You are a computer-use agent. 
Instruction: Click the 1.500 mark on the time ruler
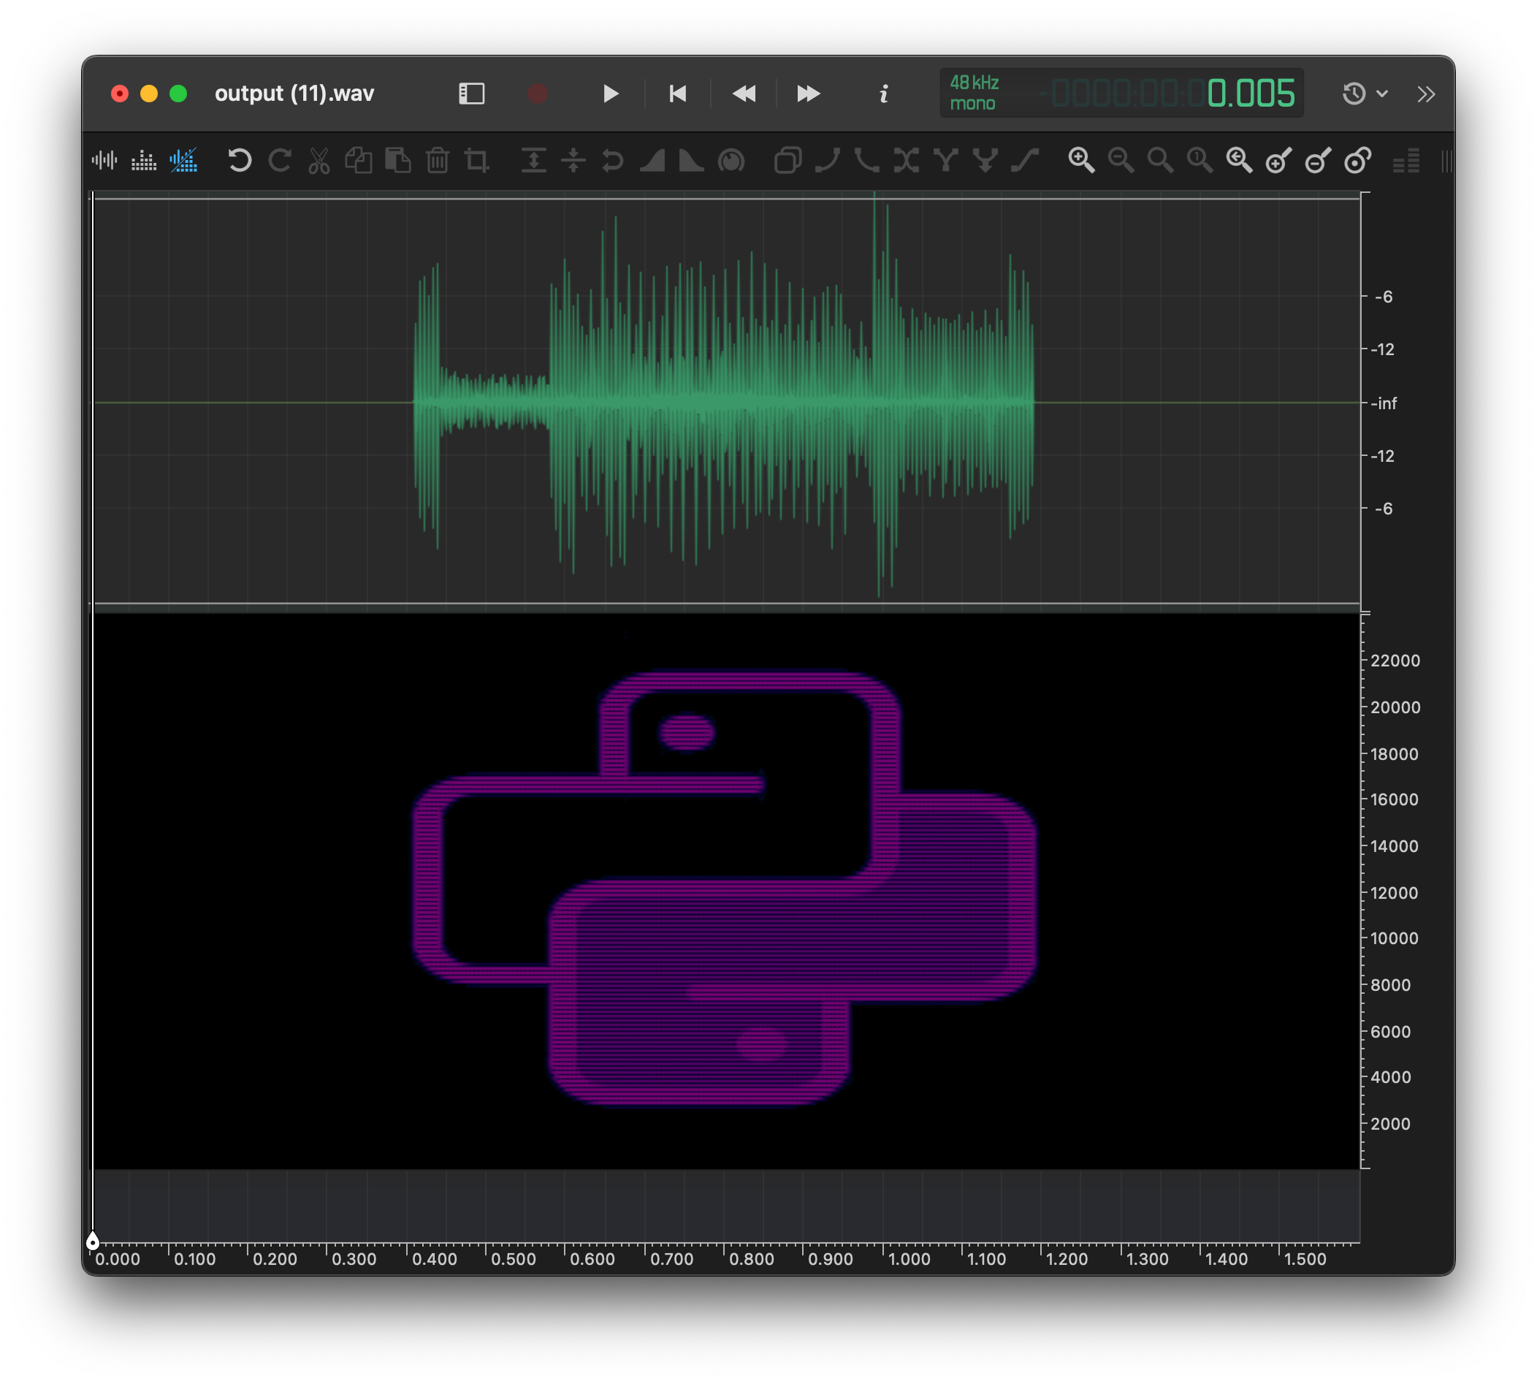tap(1305, 1259)
